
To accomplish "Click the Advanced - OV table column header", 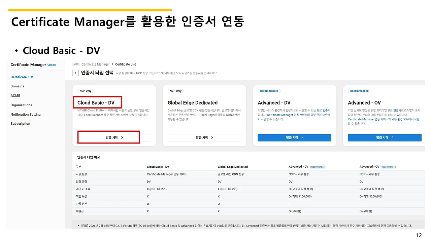I will pos(369,167).
